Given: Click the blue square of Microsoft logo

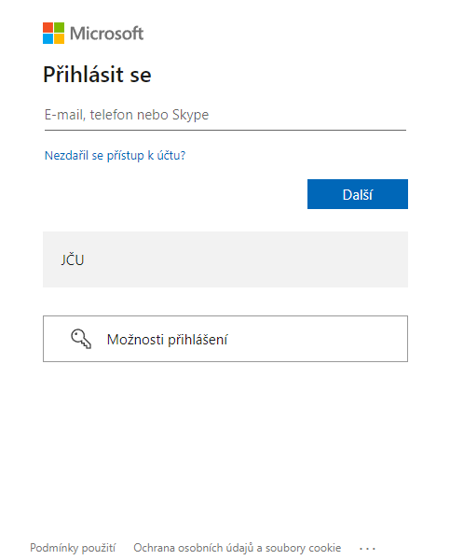Looking at the screenshot, I should (48, 39).
